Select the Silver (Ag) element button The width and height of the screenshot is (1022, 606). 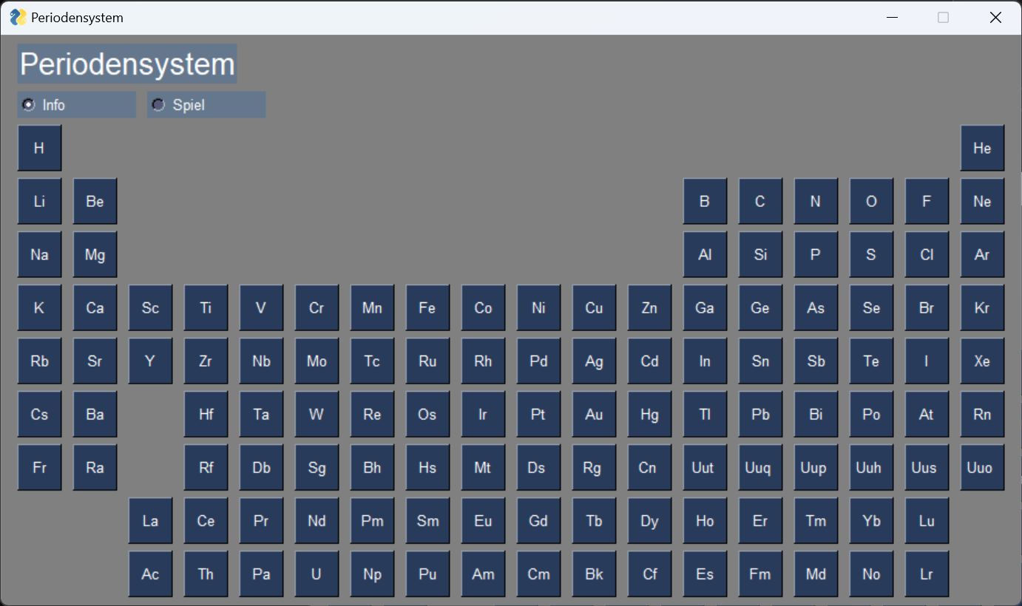(x=594, y=361)
